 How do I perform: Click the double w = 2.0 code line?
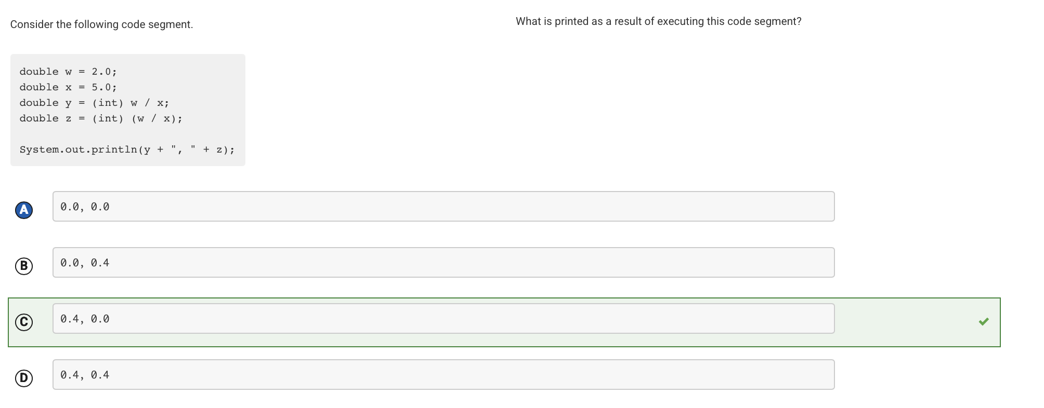[68, 72]
